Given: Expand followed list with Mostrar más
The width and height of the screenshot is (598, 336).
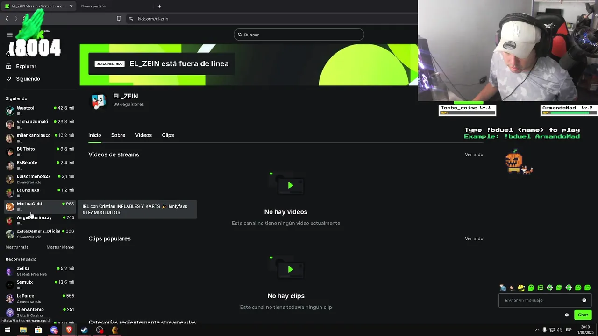Looking at the screenshot, I should point(17,247).
